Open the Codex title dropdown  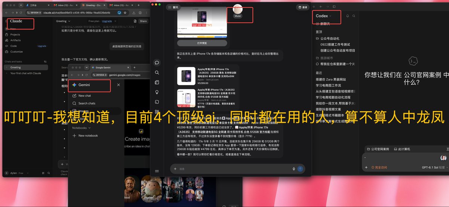(x=323, y=16)
